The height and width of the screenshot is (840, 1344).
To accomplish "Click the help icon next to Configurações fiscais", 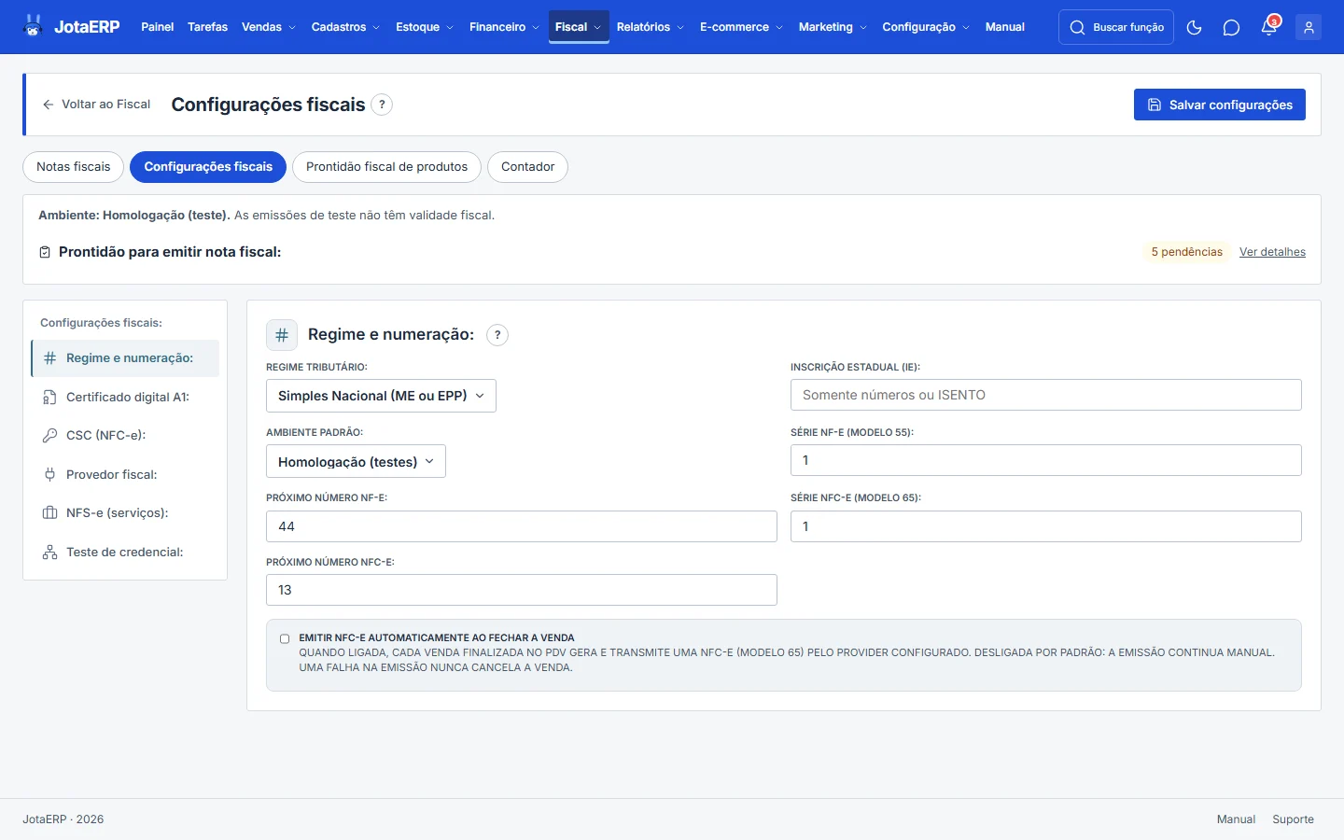I will 382,105.
